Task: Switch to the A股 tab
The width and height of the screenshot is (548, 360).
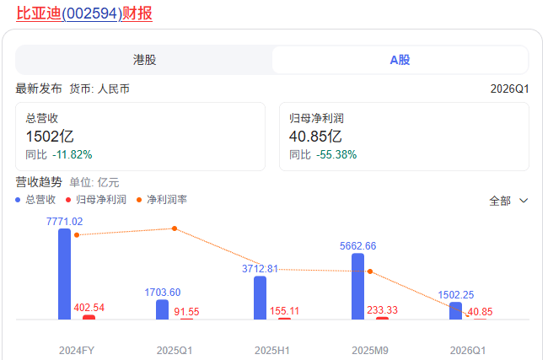Action: (400, 60)
